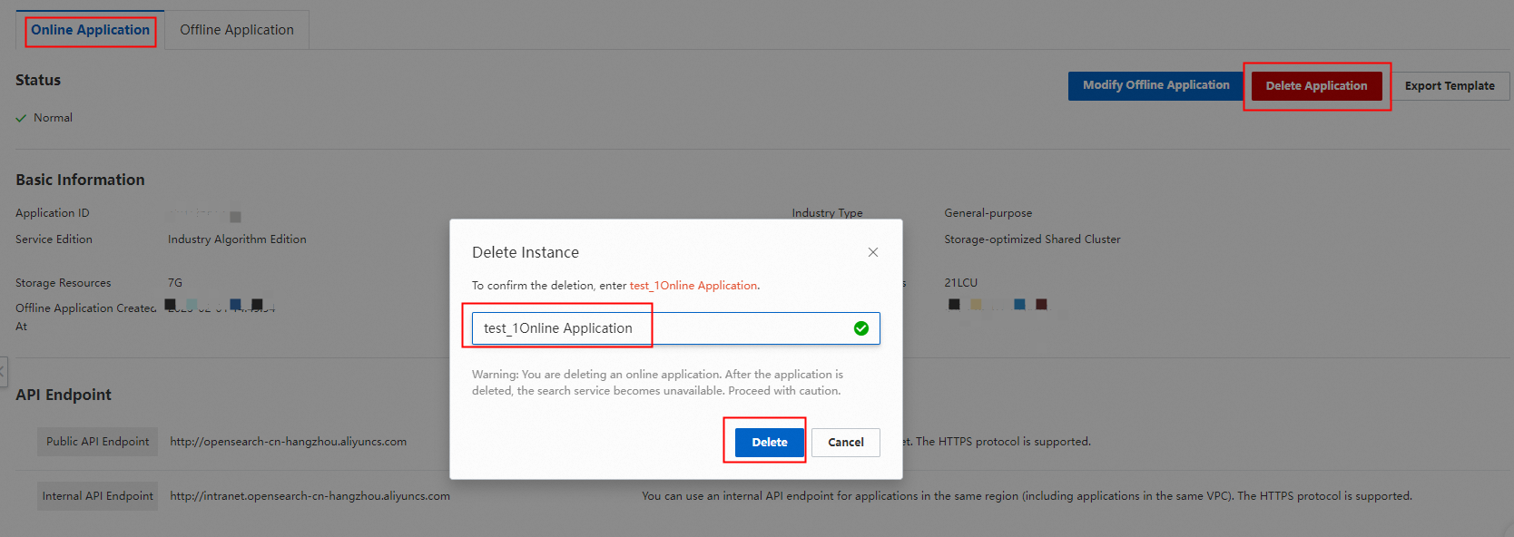Click the Application ID label
Viewport: 1514px width, 537px height.
pos(53,213)
